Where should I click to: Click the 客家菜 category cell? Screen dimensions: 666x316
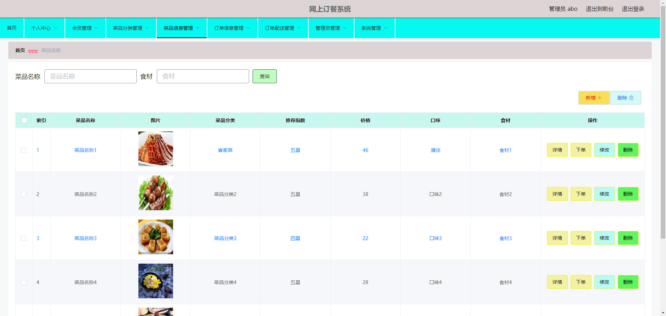pyautogui.click(x=225, y=150)
